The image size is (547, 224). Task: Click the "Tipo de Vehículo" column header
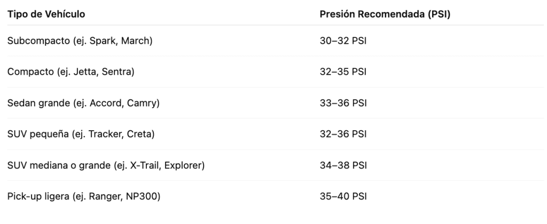tap(46, 14)
